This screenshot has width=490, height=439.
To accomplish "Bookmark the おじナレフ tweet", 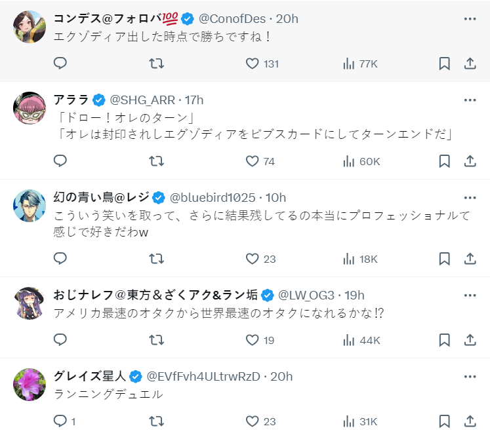I will pos(444,340).
